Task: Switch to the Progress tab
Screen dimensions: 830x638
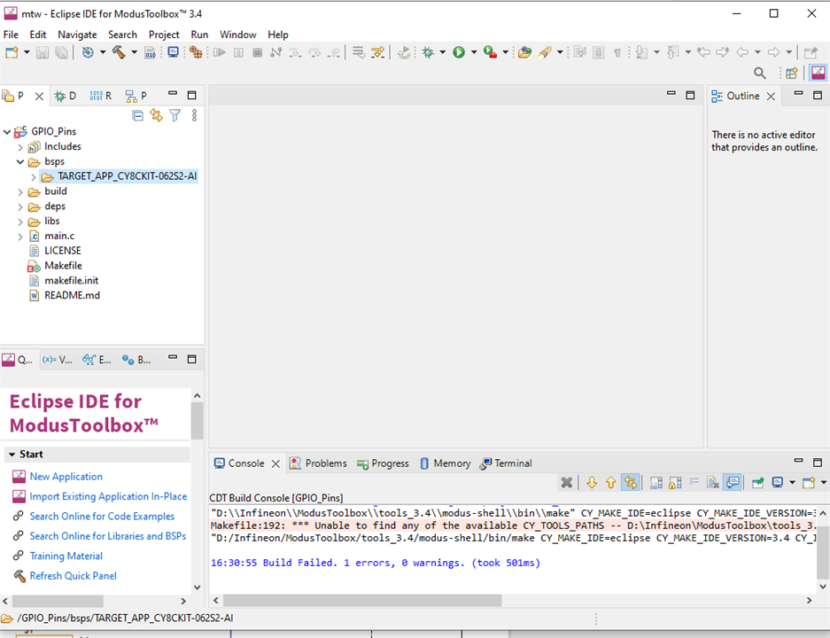Action: [x=384, y=463]
